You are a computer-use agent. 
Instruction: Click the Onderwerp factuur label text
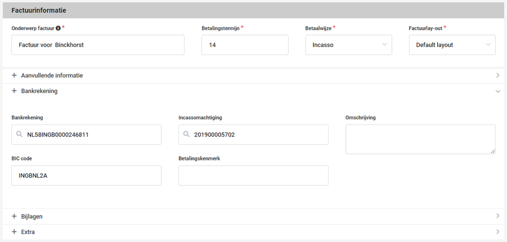coord(33,28)
